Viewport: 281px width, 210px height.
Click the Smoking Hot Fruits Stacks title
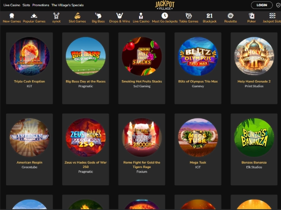coord(142,81)
